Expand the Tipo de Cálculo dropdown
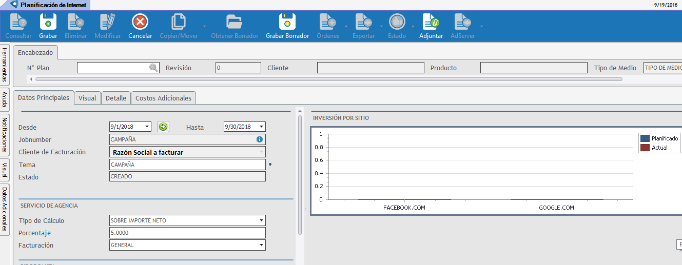This screenshot has height=265, width=682. click(x=261, y=221)
